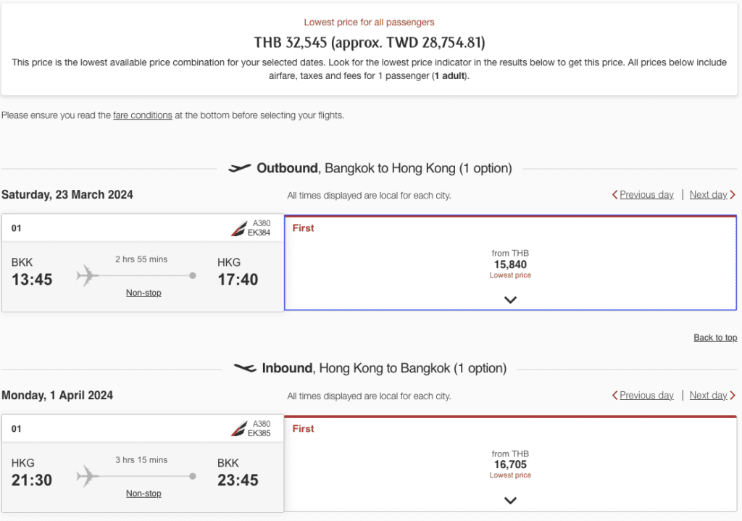This screenshot has height=521, width=742.
Task: Click the plane icon in HKG to BKK timeline
Action: pos(88,476)
